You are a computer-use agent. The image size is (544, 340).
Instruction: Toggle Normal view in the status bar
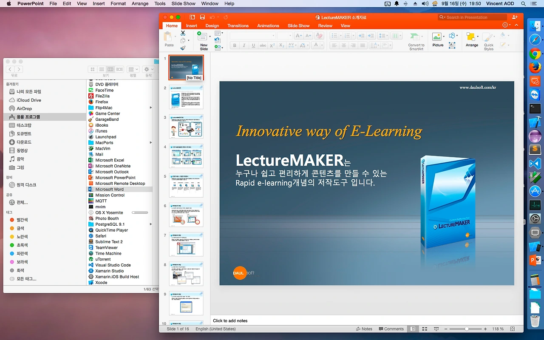point(413,329)
